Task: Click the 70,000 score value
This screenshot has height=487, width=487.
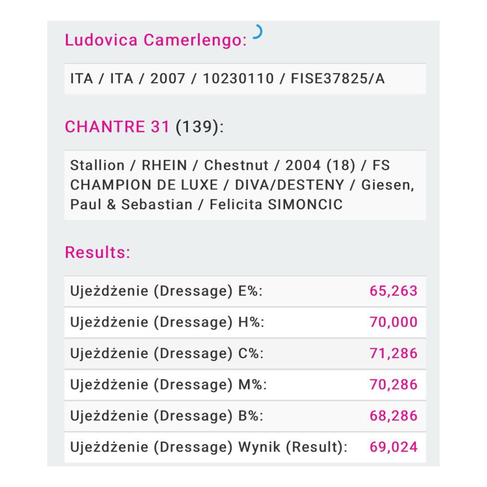Action: coord(393,322)
